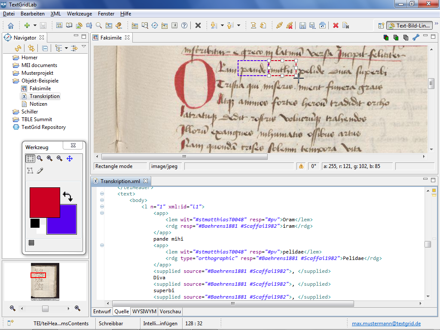Toggle link with editor in Navigator
440x330 pixels.
(31, 48)
